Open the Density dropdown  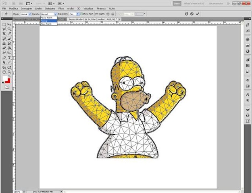coord(49,14)
